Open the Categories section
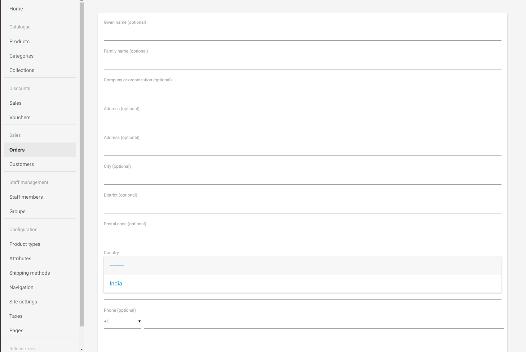The image size is (526, 352). [x=21, y=56]
